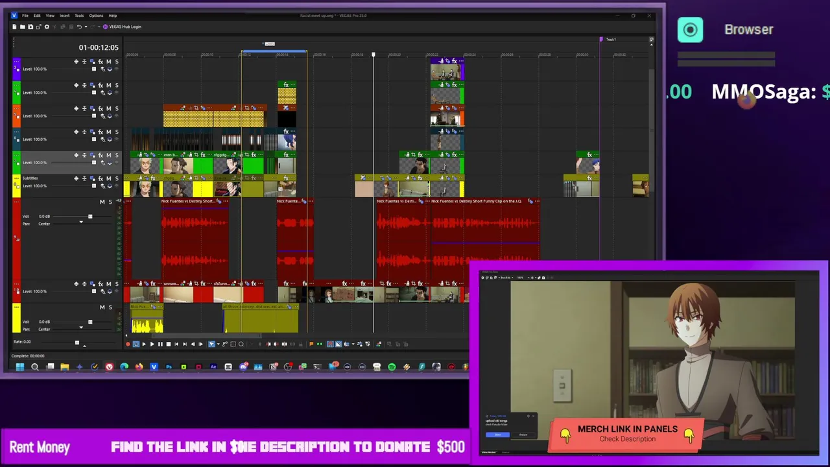Viewport: 830px width, 467px height.
Task: Solo the purple video track 3
Action: [117, 62]
